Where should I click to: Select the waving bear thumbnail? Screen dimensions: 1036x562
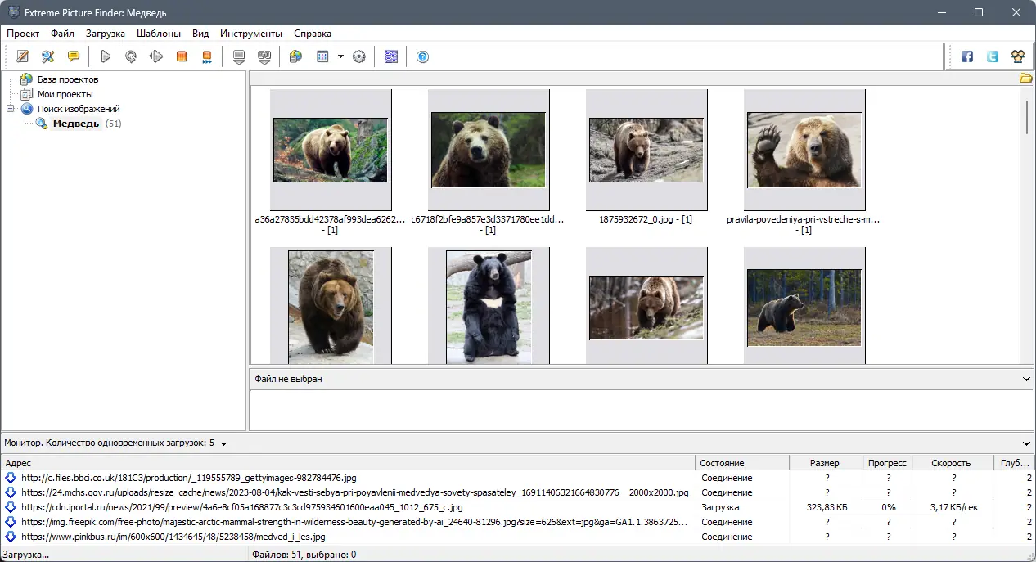pos(804,151)
